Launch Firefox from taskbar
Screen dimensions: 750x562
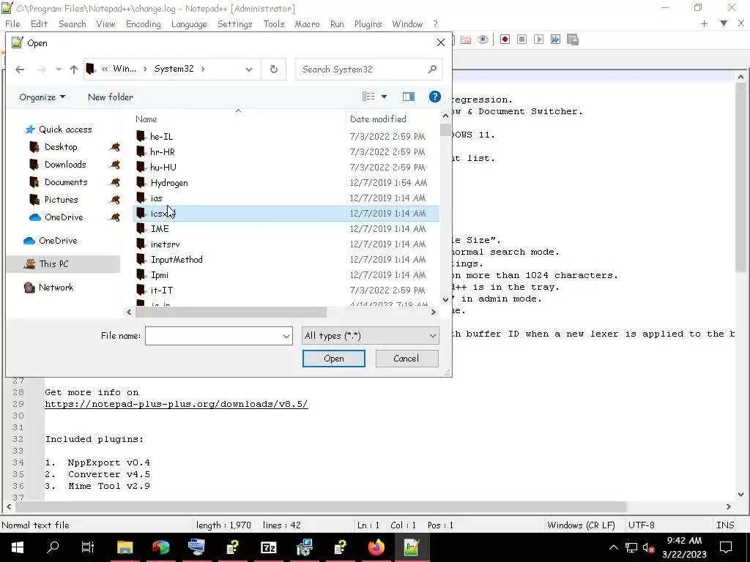[x=376, y=547]
